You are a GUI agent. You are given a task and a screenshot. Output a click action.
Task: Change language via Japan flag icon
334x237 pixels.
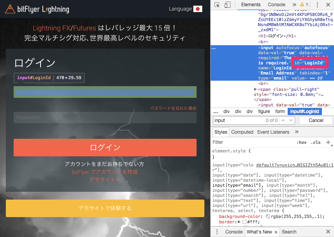click(198, 9)
